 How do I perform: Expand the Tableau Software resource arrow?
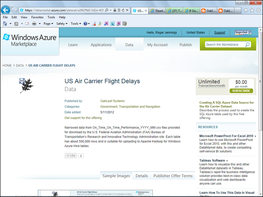click(227, 161)
